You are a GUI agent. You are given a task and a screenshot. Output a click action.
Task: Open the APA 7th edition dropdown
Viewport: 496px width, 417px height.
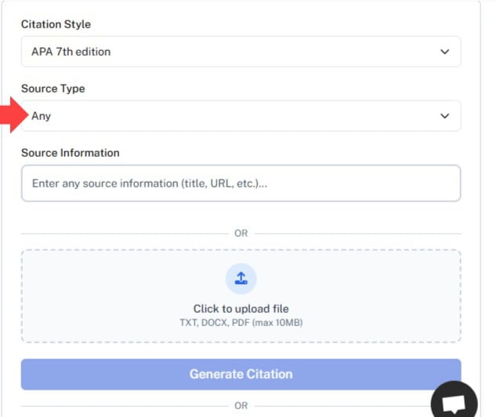coord(241,52)
